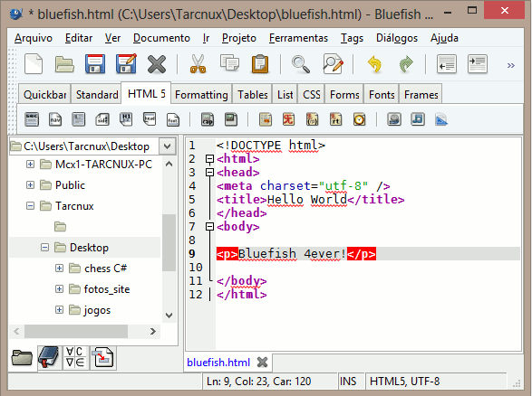Screen dimensions: 532x396
Task: Open the Documento menu
Action: pyautogui.click(x=161, y=38)
